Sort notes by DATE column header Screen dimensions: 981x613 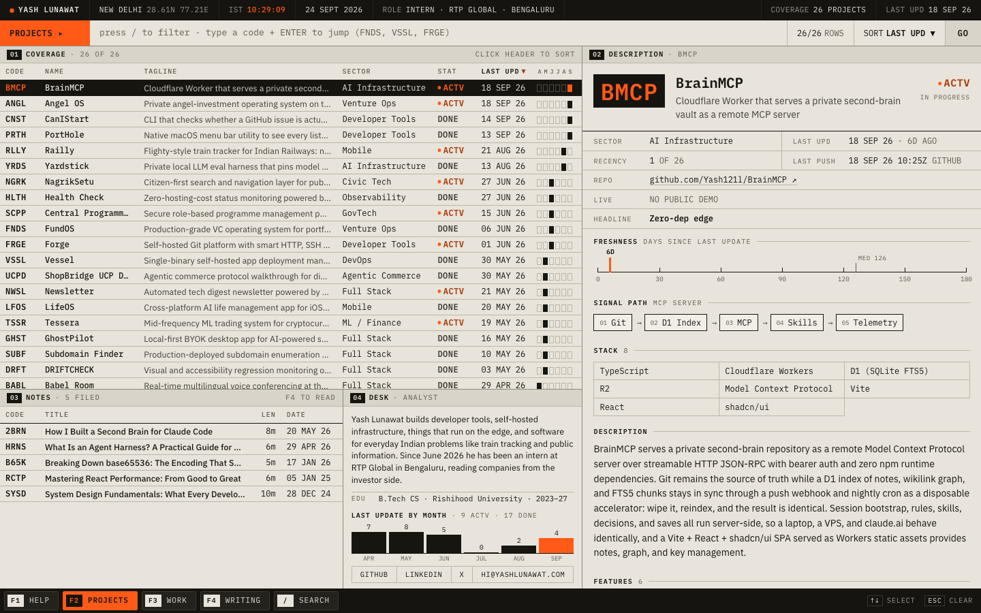tap(296, 415)
